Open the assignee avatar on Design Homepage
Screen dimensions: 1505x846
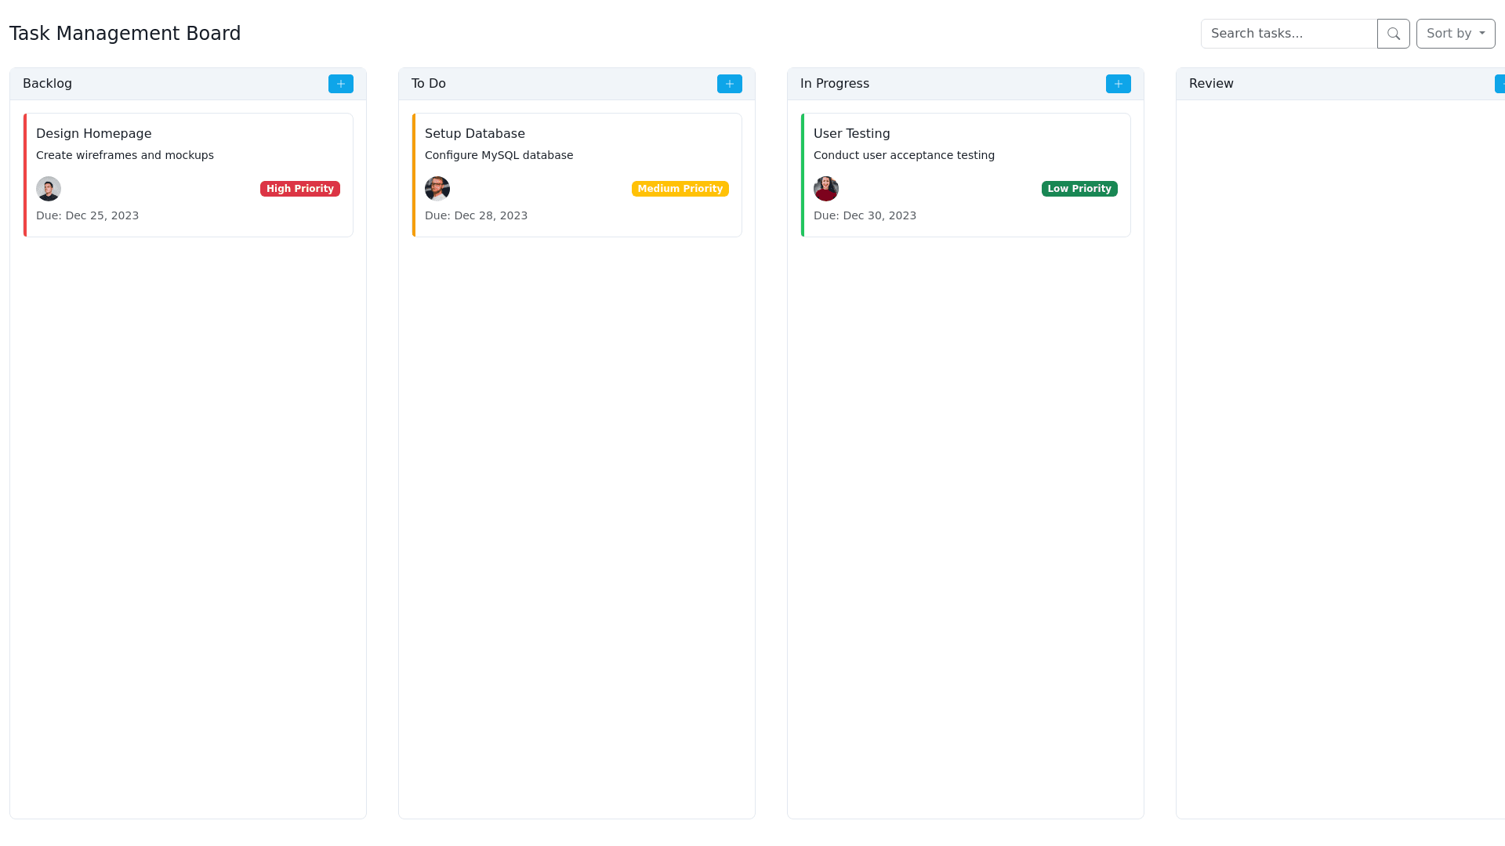pos(49,189)
